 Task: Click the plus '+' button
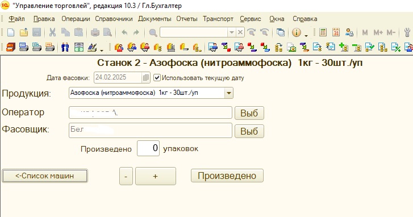[156, 176]
